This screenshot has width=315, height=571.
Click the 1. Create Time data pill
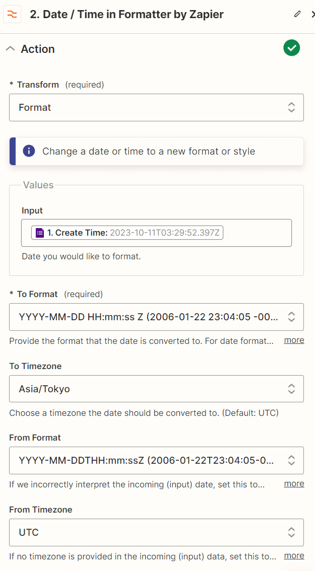click(127, 233)
